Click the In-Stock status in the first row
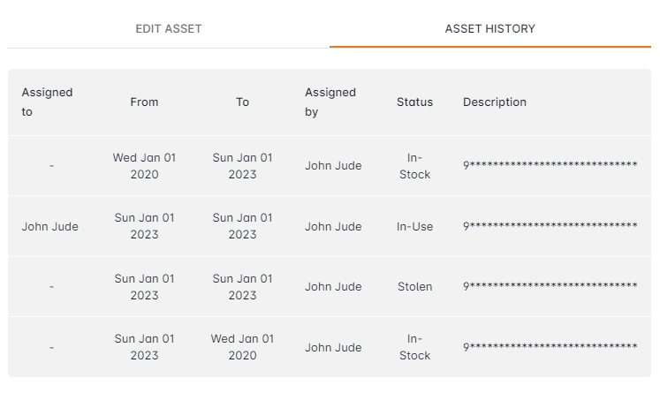Image resolution: width=660 pixels, height=408 pixels. click(414, 166)
